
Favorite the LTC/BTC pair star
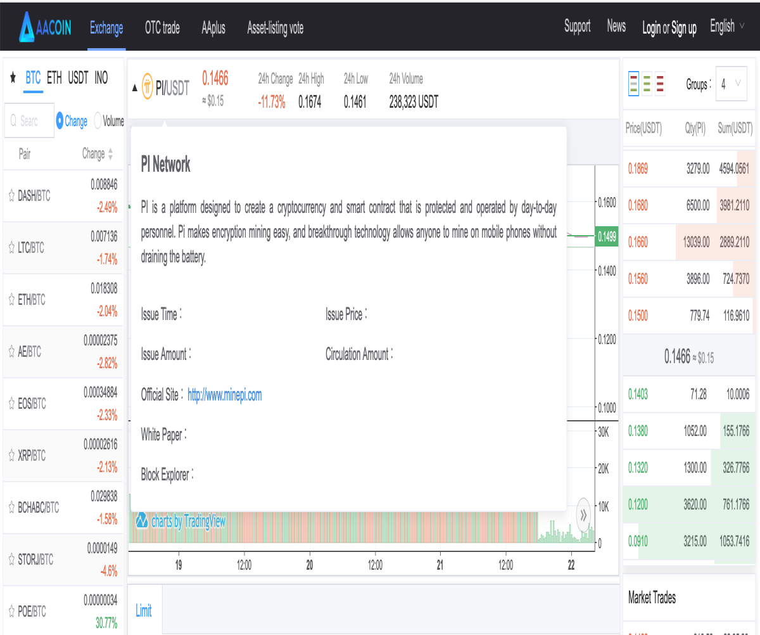click(x=11, y=248)
